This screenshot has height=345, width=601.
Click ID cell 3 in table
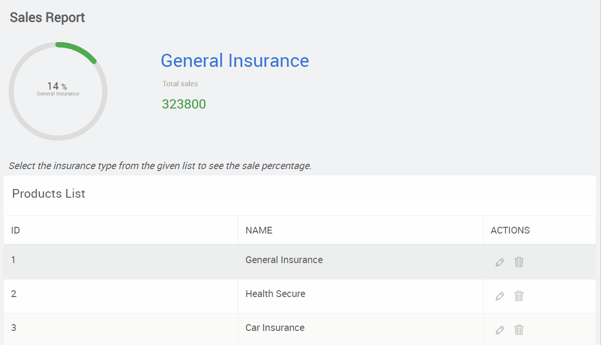pyautogui.click(x=14, y=328)
